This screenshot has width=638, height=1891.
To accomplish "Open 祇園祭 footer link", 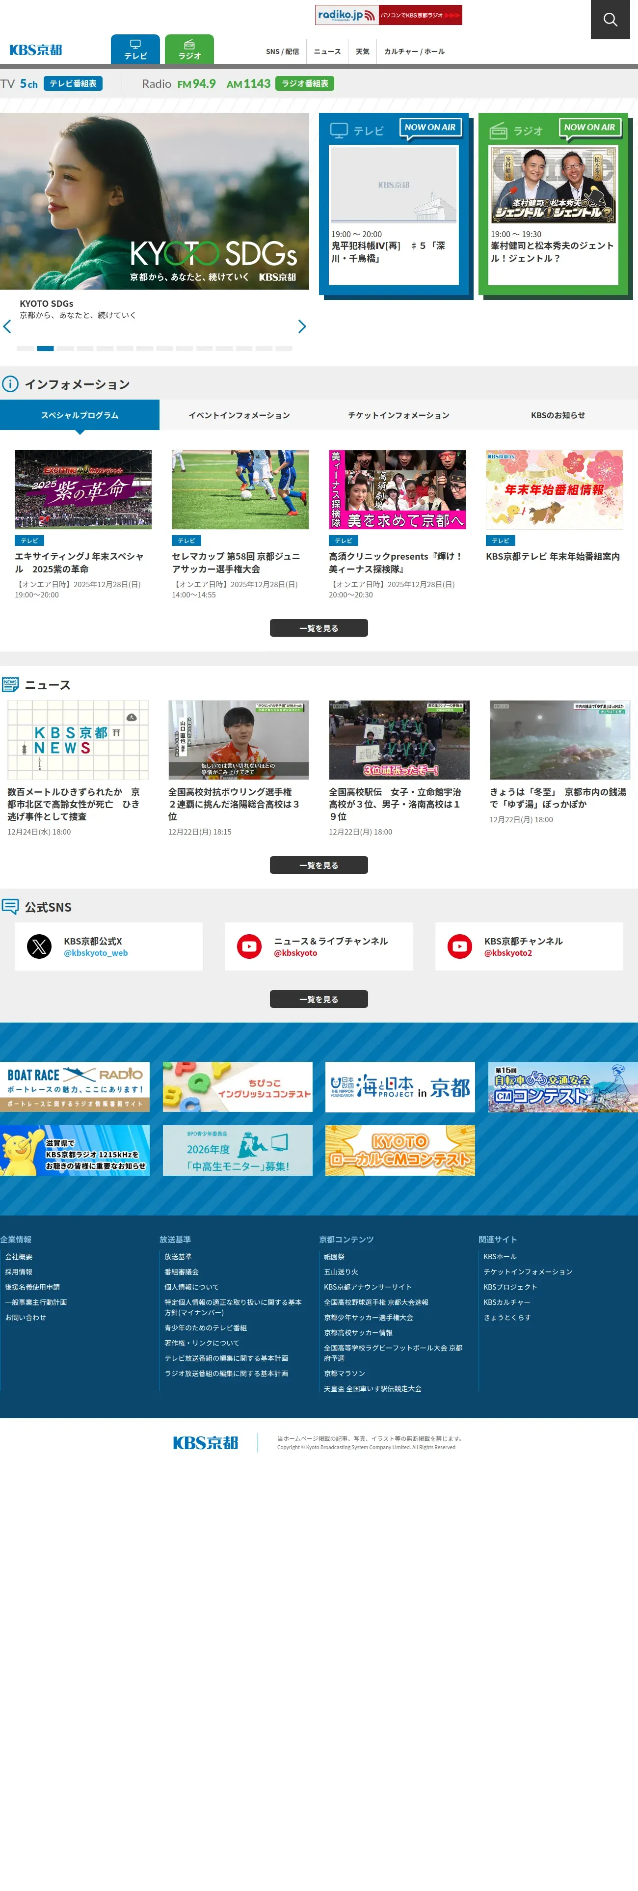I will (334, 1257).
